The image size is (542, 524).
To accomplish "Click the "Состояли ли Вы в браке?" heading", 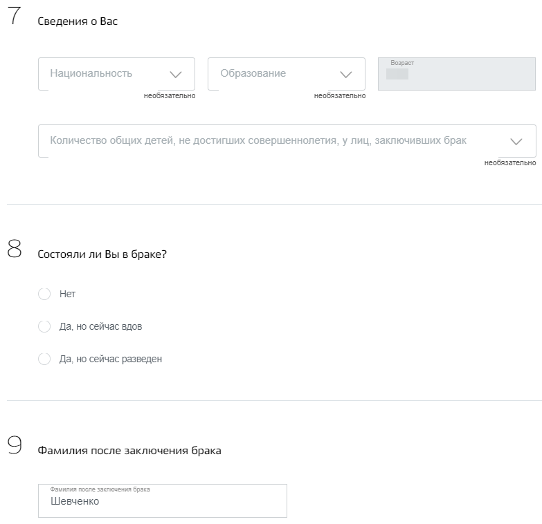I will point(102,254).
